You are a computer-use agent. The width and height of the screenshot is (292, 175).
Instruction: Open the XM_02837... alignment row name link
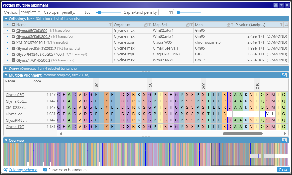tap(16, 107)
